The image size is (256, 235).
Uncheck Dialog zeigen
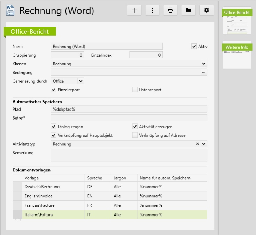point(54,127)
